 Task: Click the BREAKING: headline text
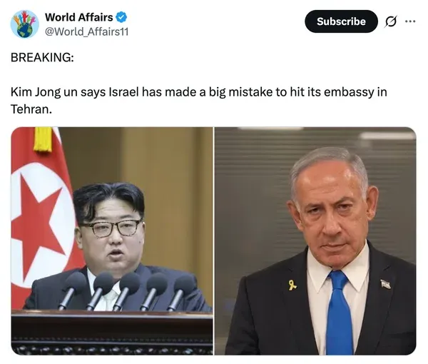[x=42, y=57]
